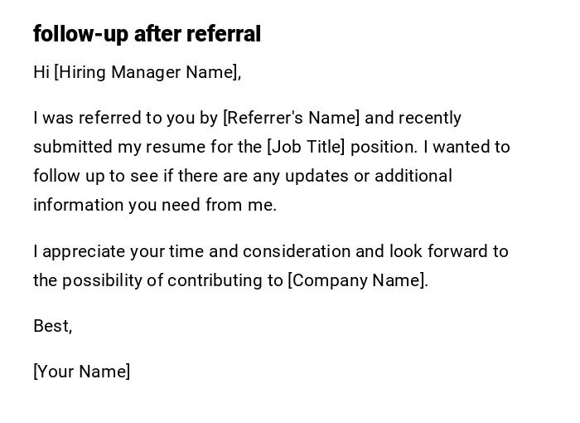The width and height of the screenshot is (580, 423).
Task: Click the greeting word 'Hi'
Action: [x=41, y=72]
